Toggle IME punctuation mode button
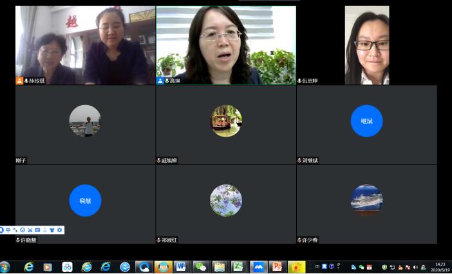 15,230
